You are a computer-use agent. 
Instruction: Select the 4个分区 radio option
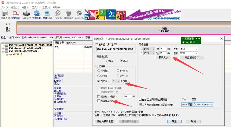pos(118,71)
